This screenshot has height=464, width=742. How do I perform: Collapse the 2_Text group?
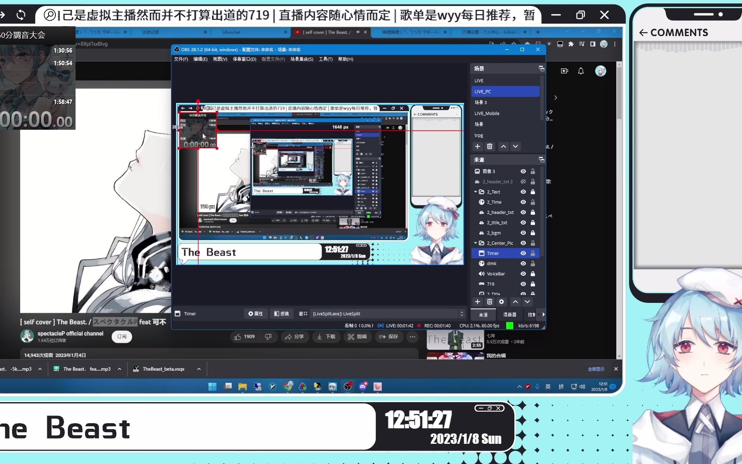click(x=475, y=192)
